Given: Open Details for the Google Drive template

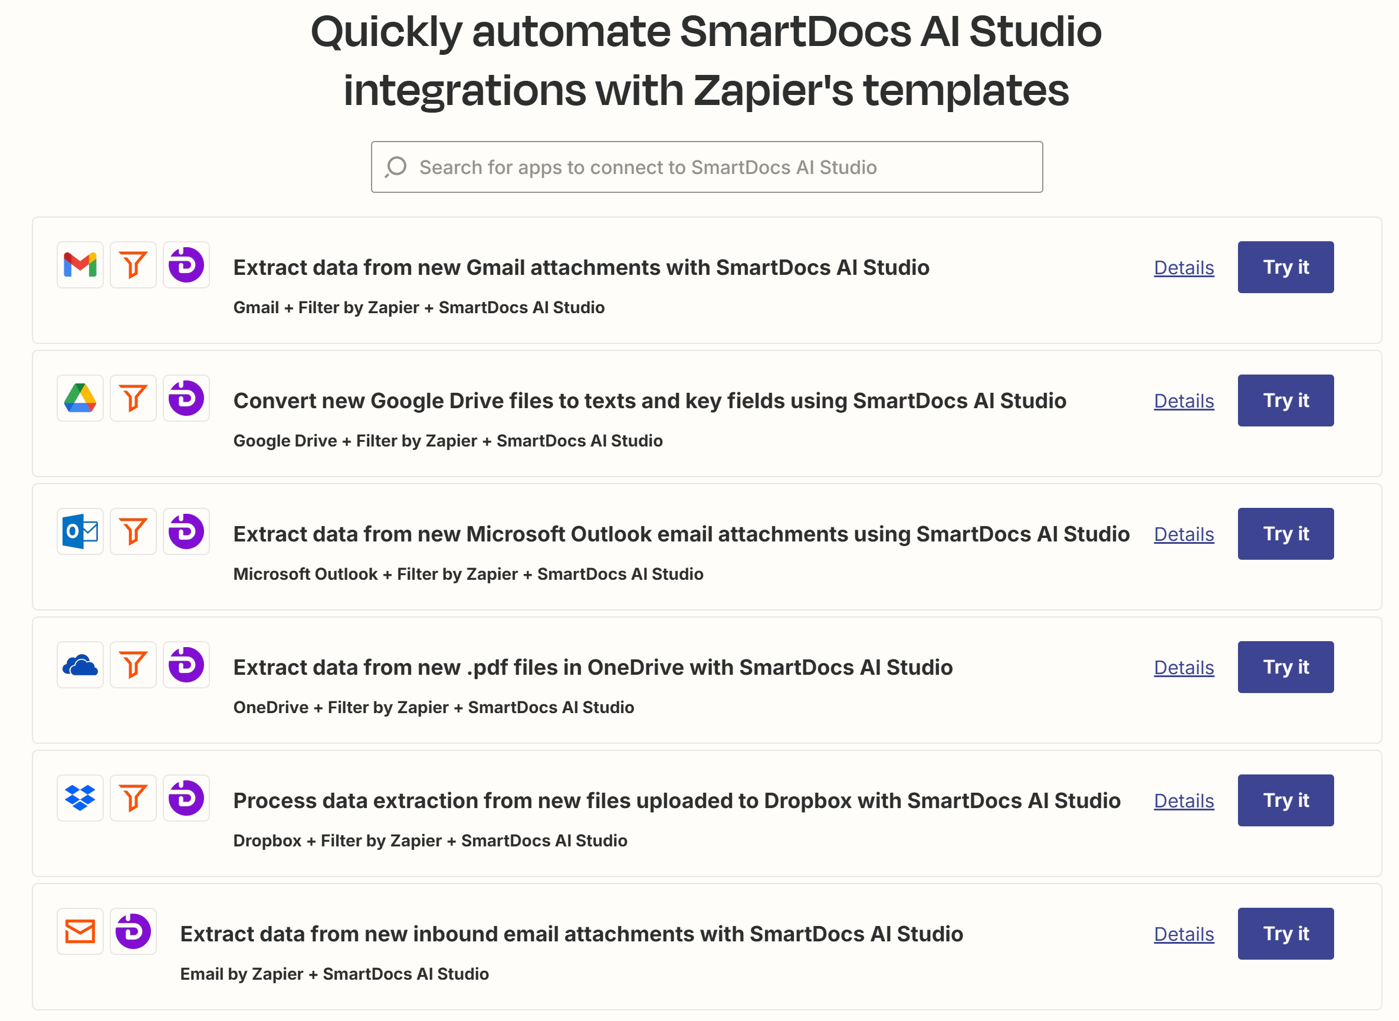Looking at the screenshot, I should pos(1185,401).
